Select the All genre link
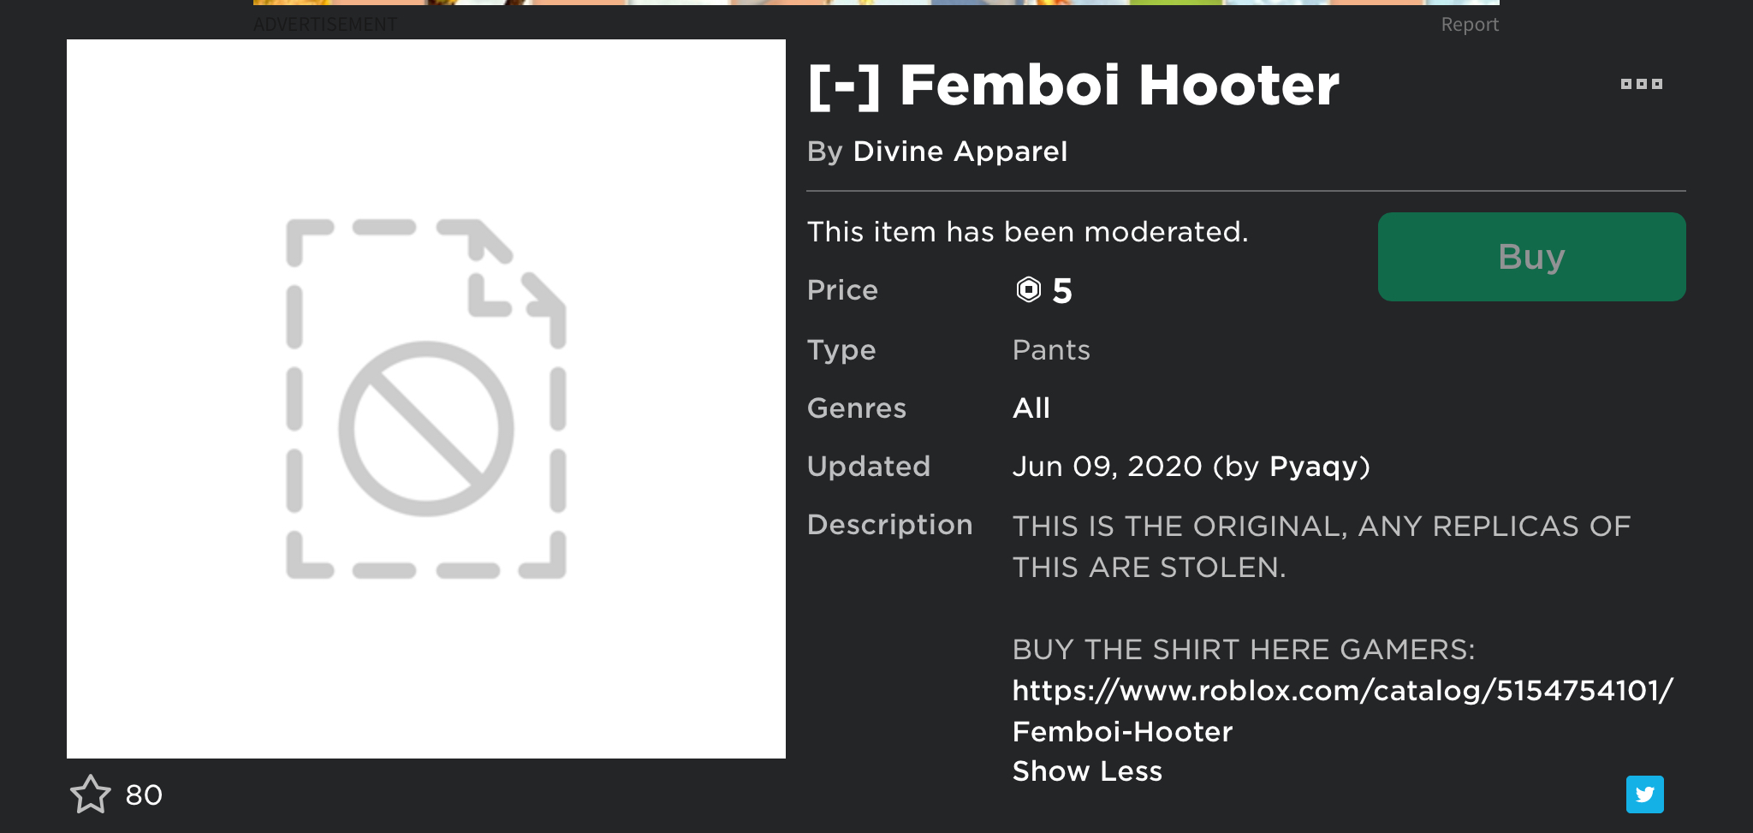1753x833 pixels. [x=1031, y=408]
